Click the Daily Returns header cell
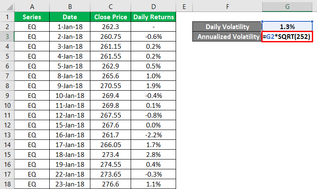Image resolution: width=317 pixels, height=189 pixels. tap(153, 17)
